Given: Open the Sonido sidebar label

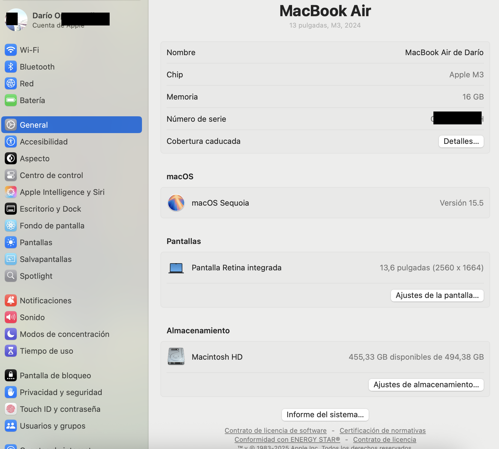Looking at the screenshot, I should pos(32,317).
